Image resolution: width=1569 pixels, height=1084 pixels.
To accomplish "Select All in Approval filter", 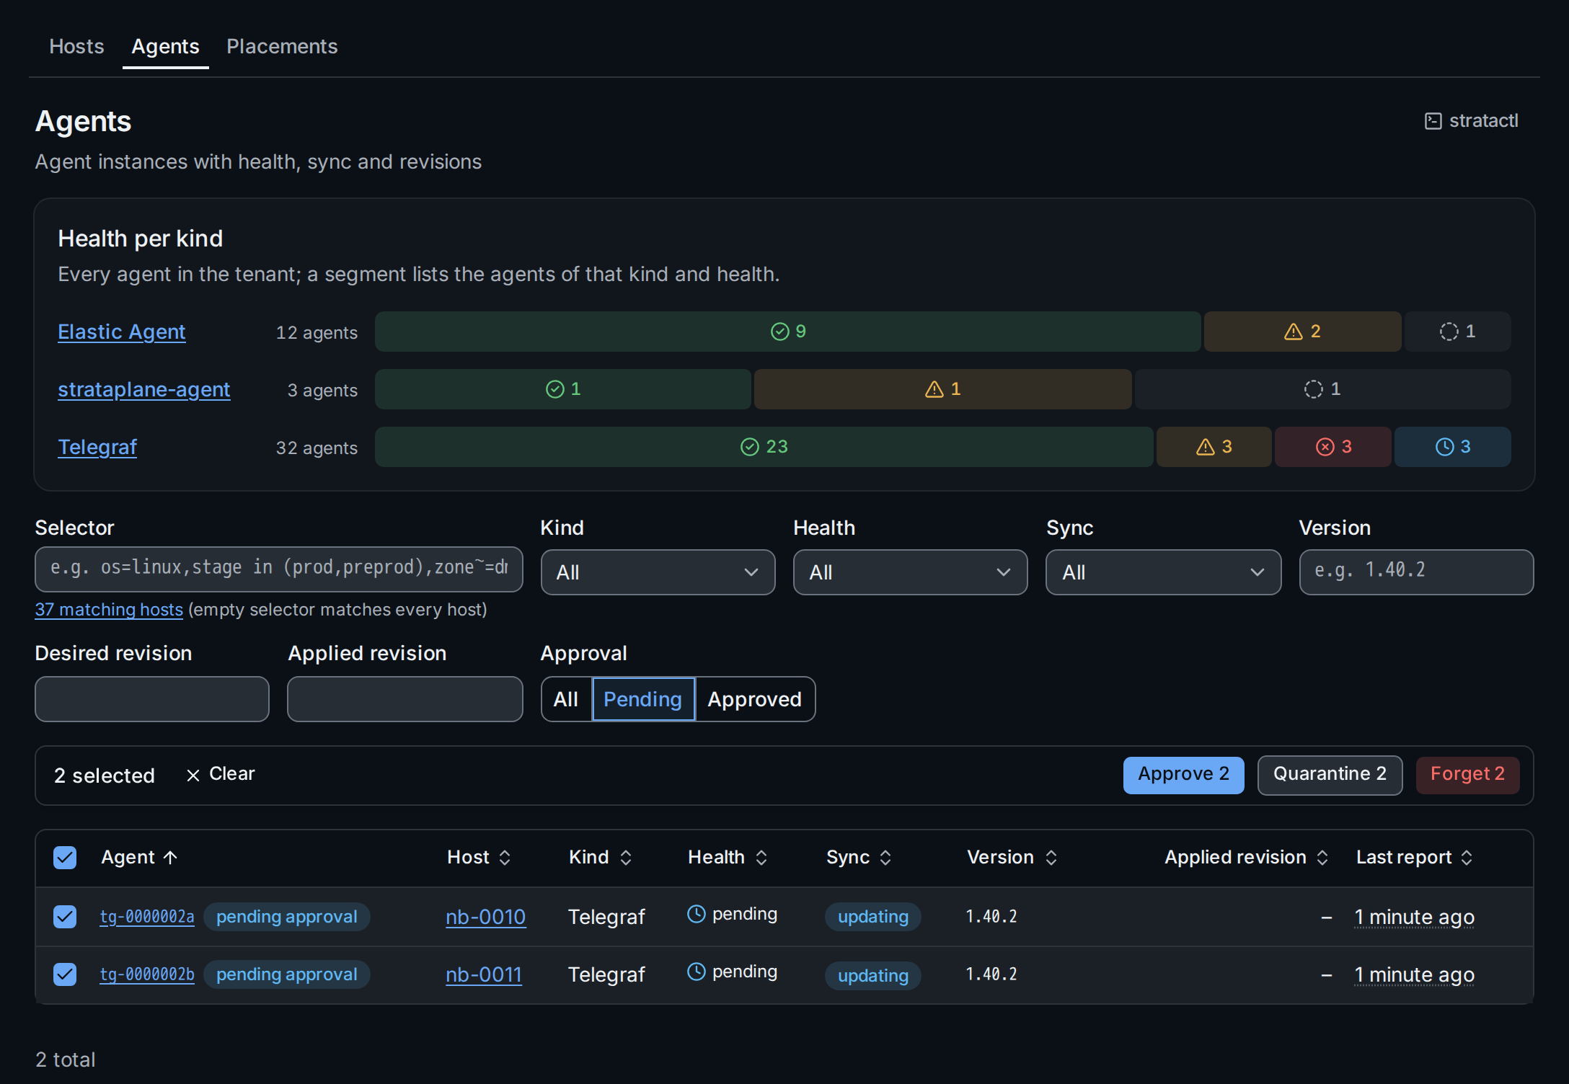I will (x=566, y=699).
